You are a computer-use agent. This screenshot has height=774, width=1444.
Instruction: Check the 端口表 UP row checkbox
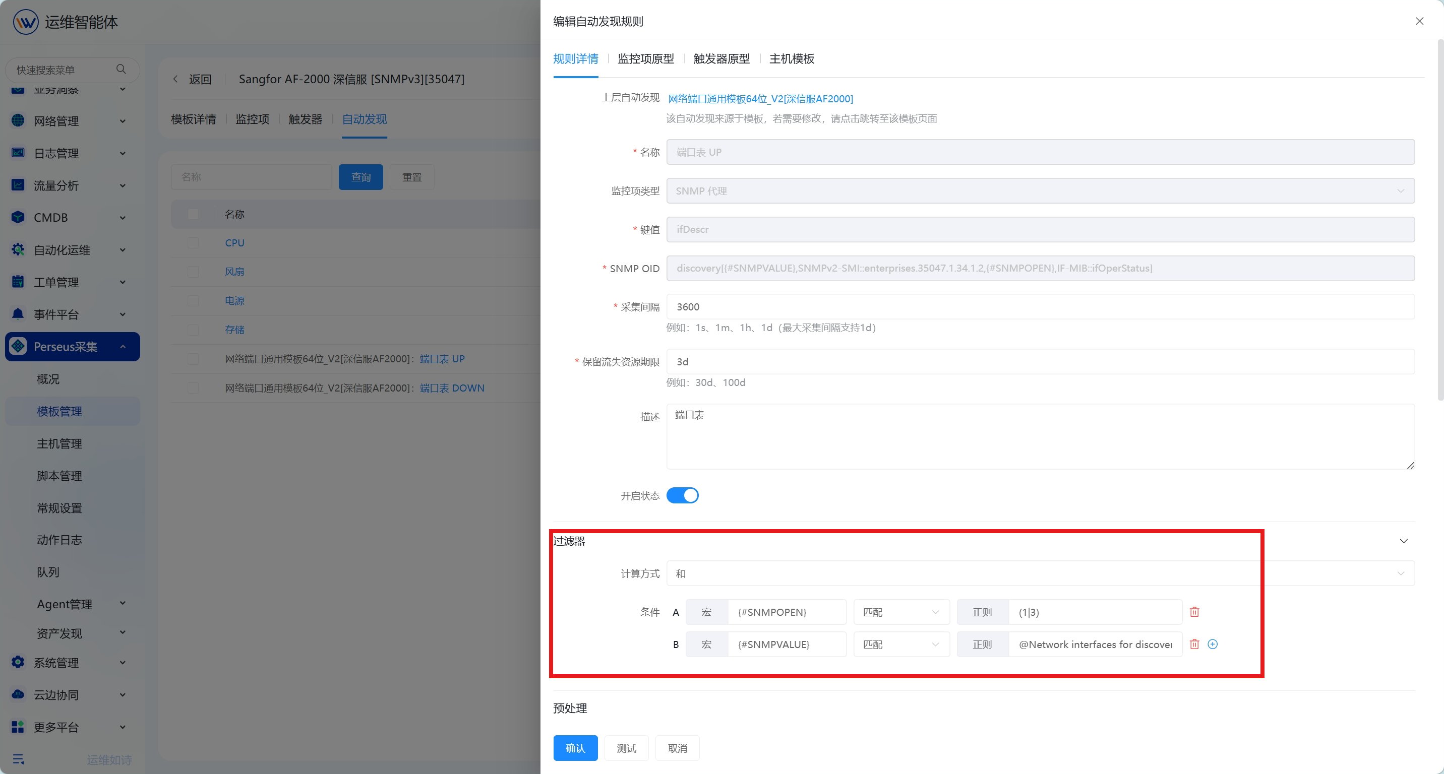click(x=193, y=359)
